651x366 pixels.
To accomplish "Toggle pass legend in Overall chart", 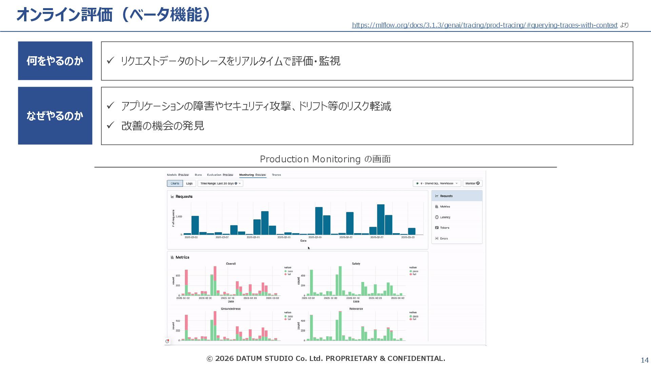I will click(x=288, y=271).
